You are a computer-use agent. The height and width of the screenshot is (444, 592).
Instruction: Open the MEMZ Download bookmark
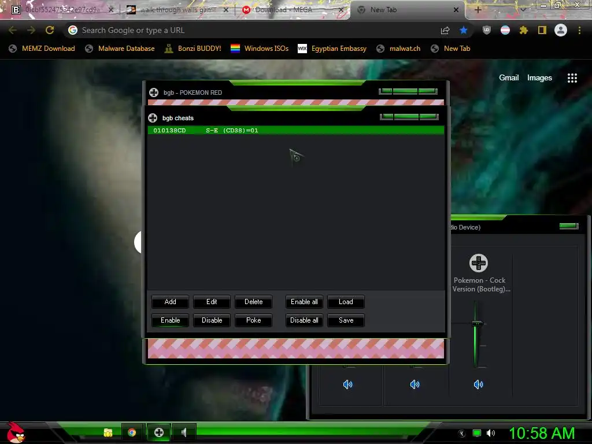(x=42, y=49)
